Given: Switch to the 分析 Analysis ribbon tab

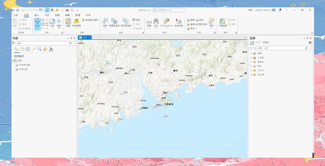Looking at the screenshot, I should click(x=47, y=15).
